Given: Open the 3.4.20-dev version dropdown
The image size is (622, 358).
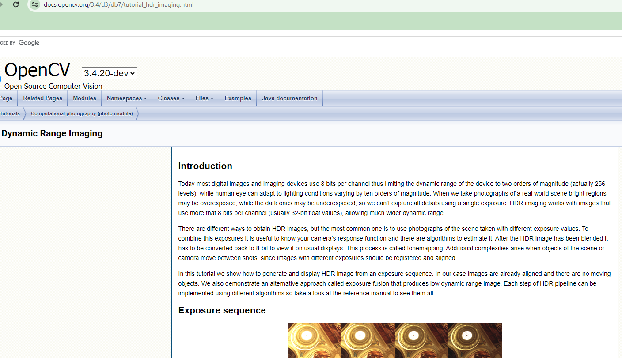Looking at the screenshot, I should (x=109, y=73).
